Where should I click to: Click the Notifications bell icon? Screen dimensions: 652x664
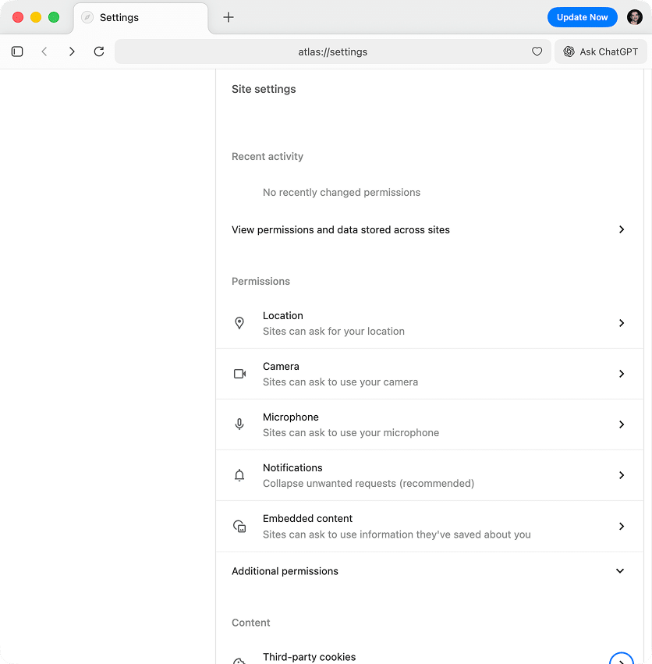coord(239,475)
